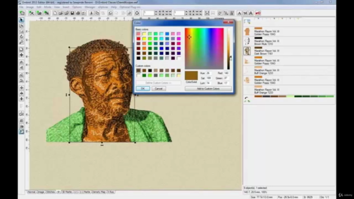Open the File menu
Viewport: 354px width, 199px height.
click(x=21, y=7)
